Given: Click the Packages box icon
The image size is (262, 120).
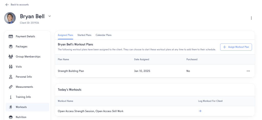Looking at the screenshot, I should 11,47.
